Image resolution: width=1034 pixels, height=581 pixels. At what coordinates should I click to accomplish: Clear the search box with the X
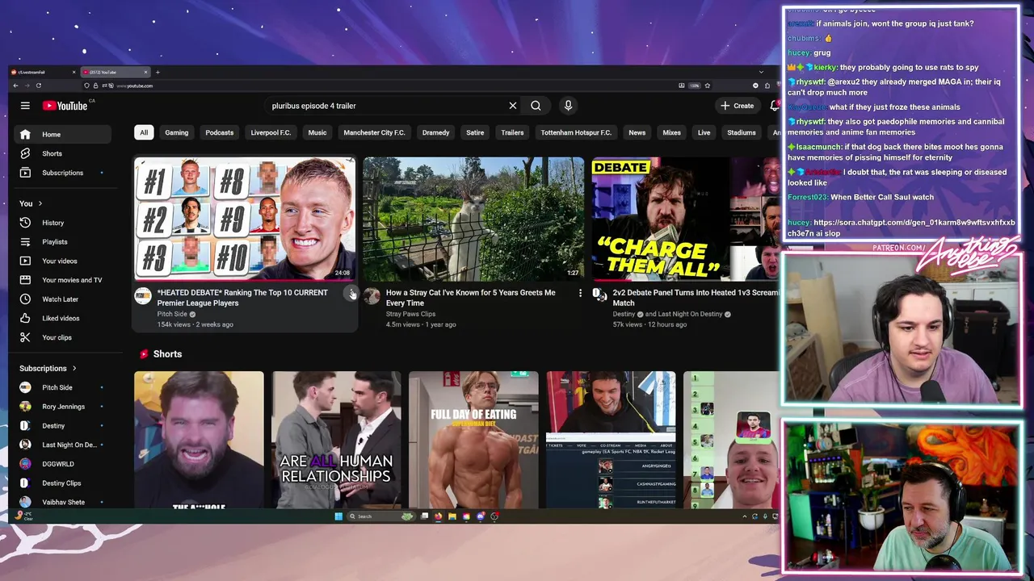(512, 106)
